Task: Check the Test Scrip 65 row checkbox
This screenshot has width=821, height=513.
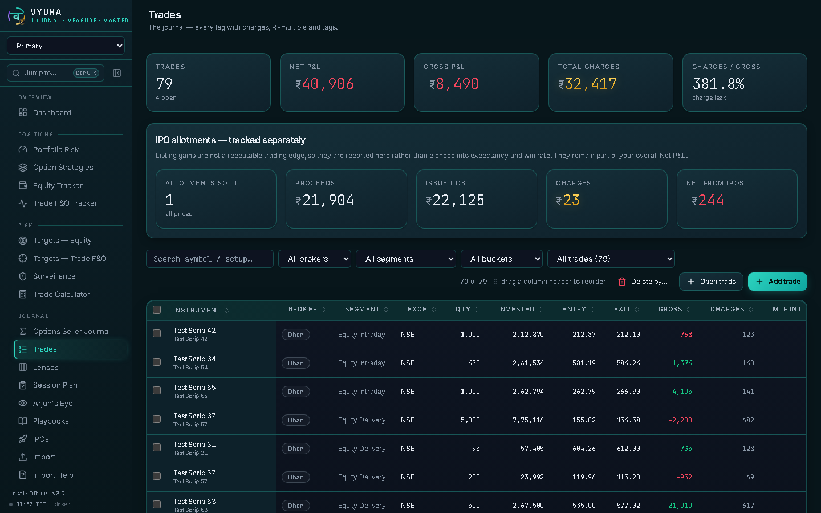Action: pos(157,390)
